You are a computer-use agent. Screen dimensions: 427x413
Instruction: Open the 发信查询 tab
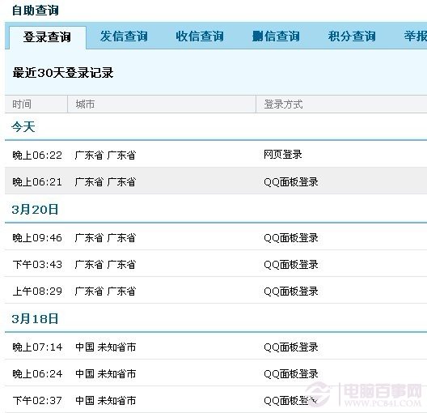124,36
